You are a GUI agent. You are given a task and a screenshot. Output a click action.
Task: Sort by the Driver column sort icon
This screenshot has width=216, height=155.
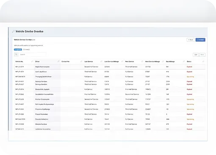click(x=58, y=61)
